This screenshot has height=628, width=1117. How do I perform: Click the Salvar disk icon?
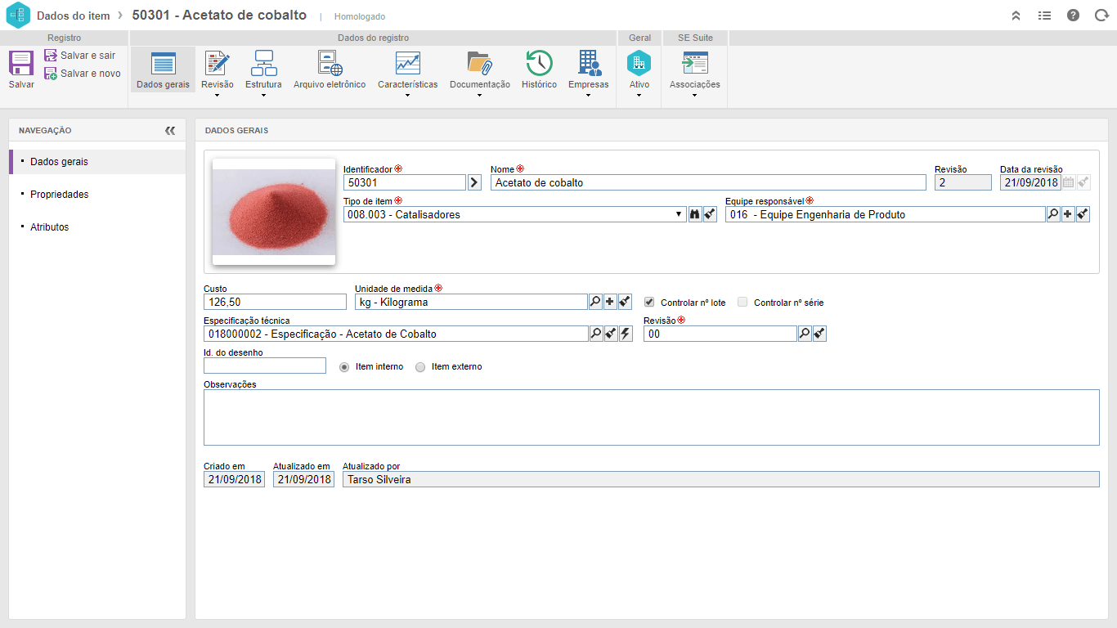coord(21,64)
